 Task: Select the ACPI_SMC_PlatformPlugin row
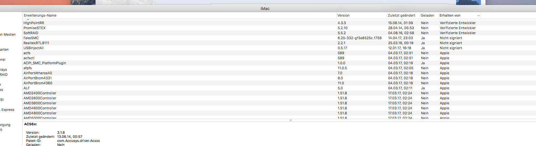pos(279,63)
